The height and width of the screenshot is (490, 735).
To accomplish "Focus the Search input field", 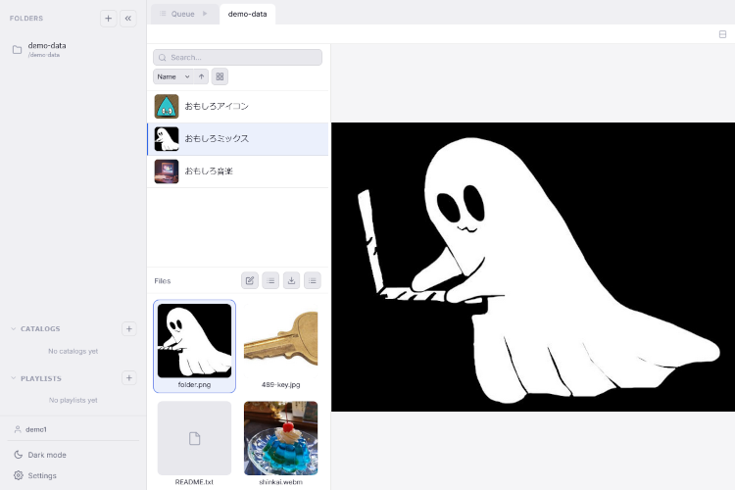I will tap(238, 57).
